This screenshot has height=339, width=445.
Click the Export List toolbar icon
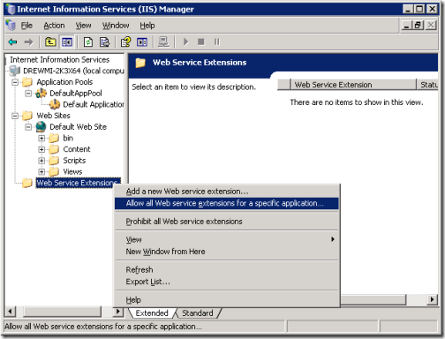click(x=104, y=42)
